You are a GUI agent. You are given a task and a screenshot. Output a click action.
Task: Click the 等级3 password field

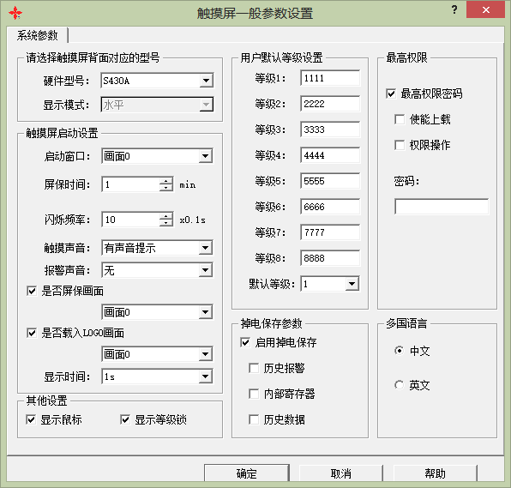pos(330,130)
